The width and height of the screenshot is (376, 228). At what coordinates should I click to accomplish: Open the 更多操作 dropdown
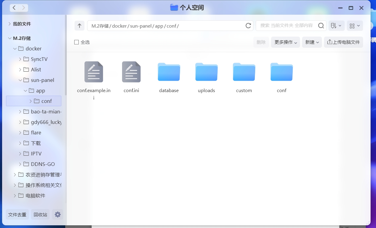[286, 42]
